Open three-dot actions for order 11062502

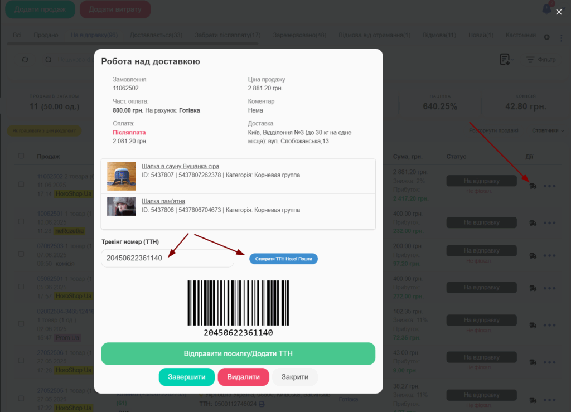click(549, 186)
